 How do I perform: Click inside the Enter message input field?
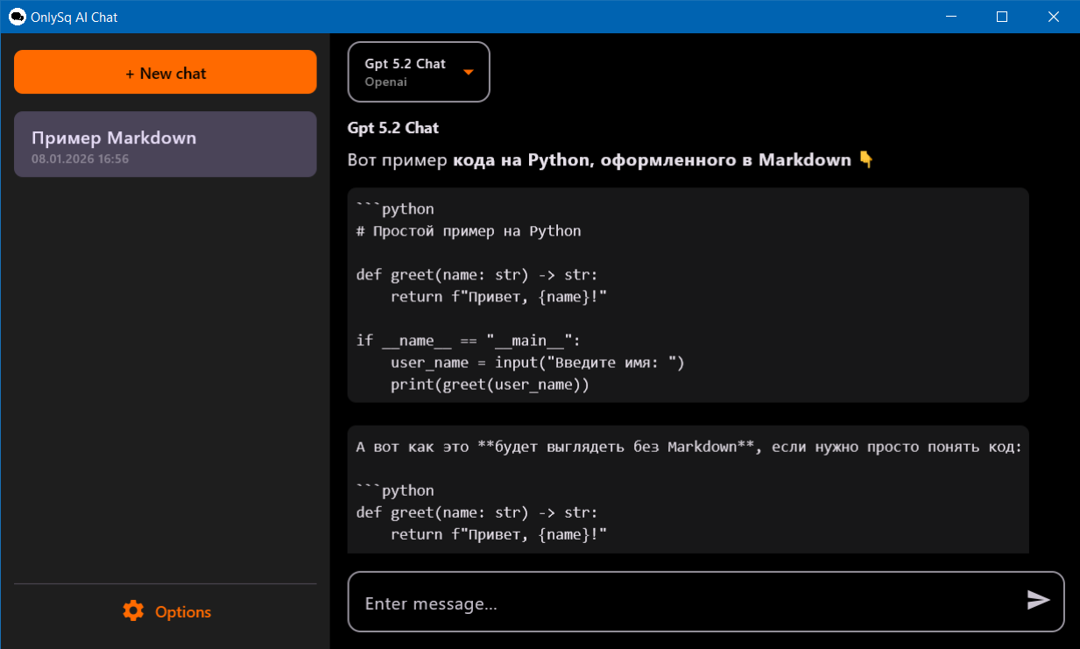pos(613,602)
